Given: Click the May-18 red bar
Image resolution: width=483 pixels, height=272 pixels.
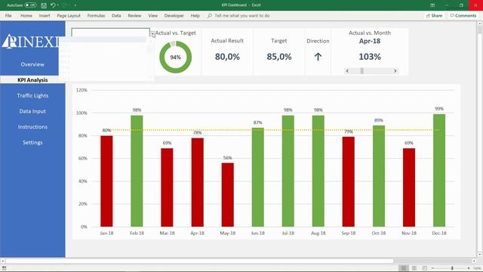Looking at the screenshot, I should pos(228,195).
